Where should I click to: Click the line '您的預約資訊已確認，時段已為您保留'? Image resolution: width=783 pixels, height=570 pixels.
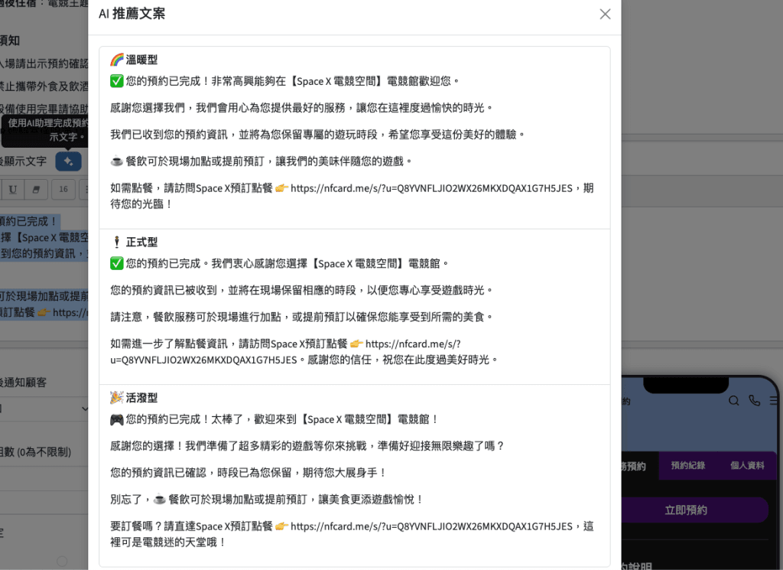tap(249, 473)
